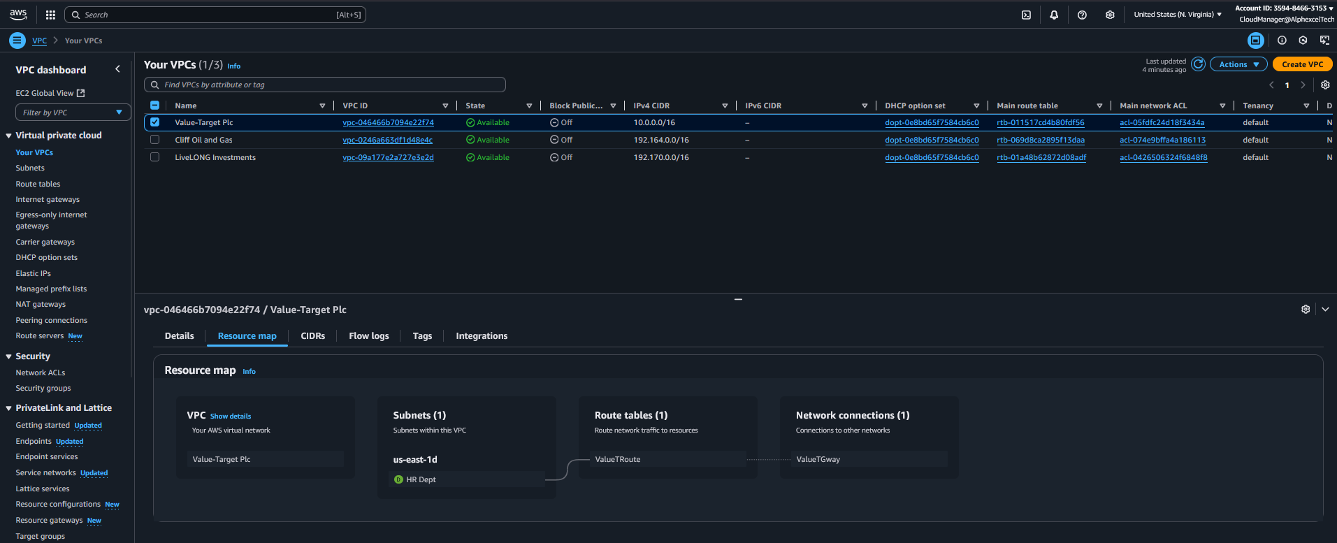Open route table rtb-069d8ca2895f13daa link
Viewport: 1337px width, 543px height.
pos(1041,140)
